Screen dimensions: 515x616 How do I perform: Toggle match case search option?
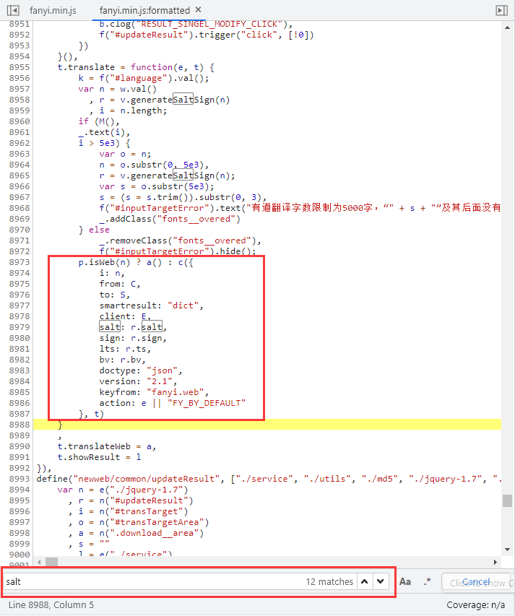(405, 581)
